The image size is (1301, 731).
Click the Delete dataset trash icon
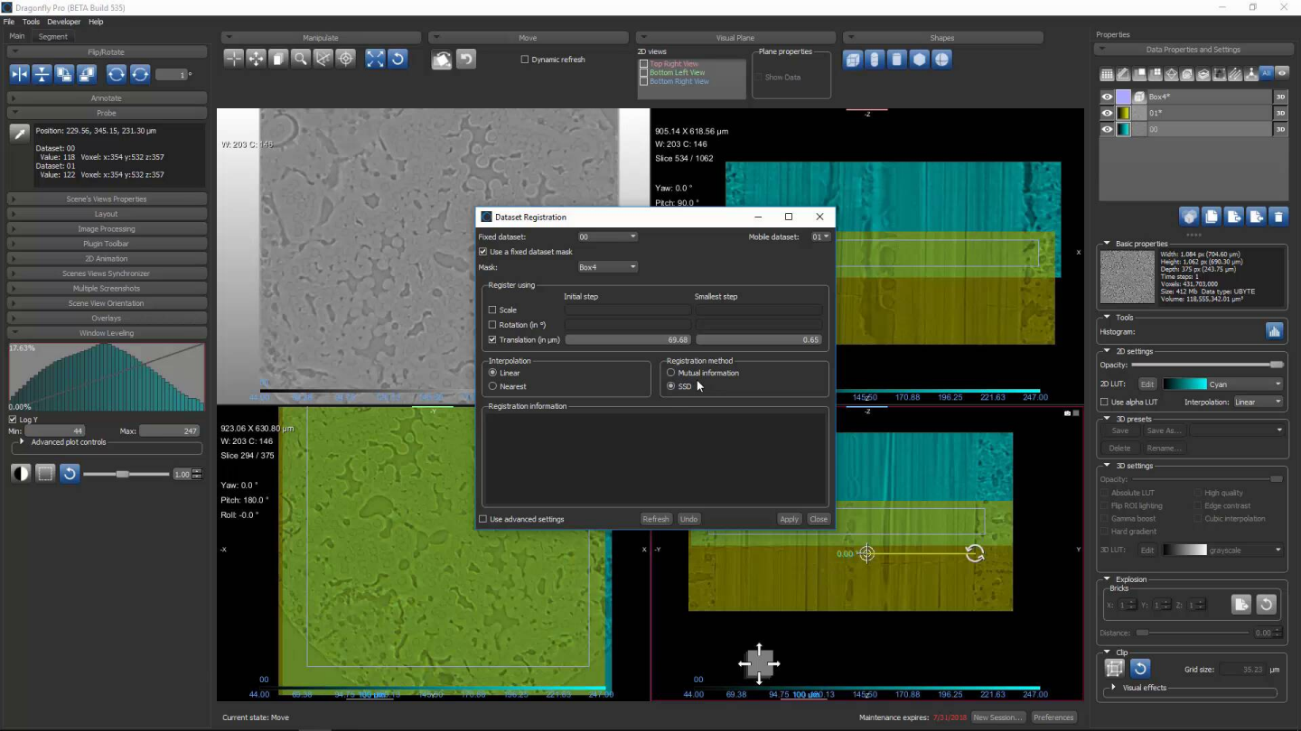coord(1278,216)
